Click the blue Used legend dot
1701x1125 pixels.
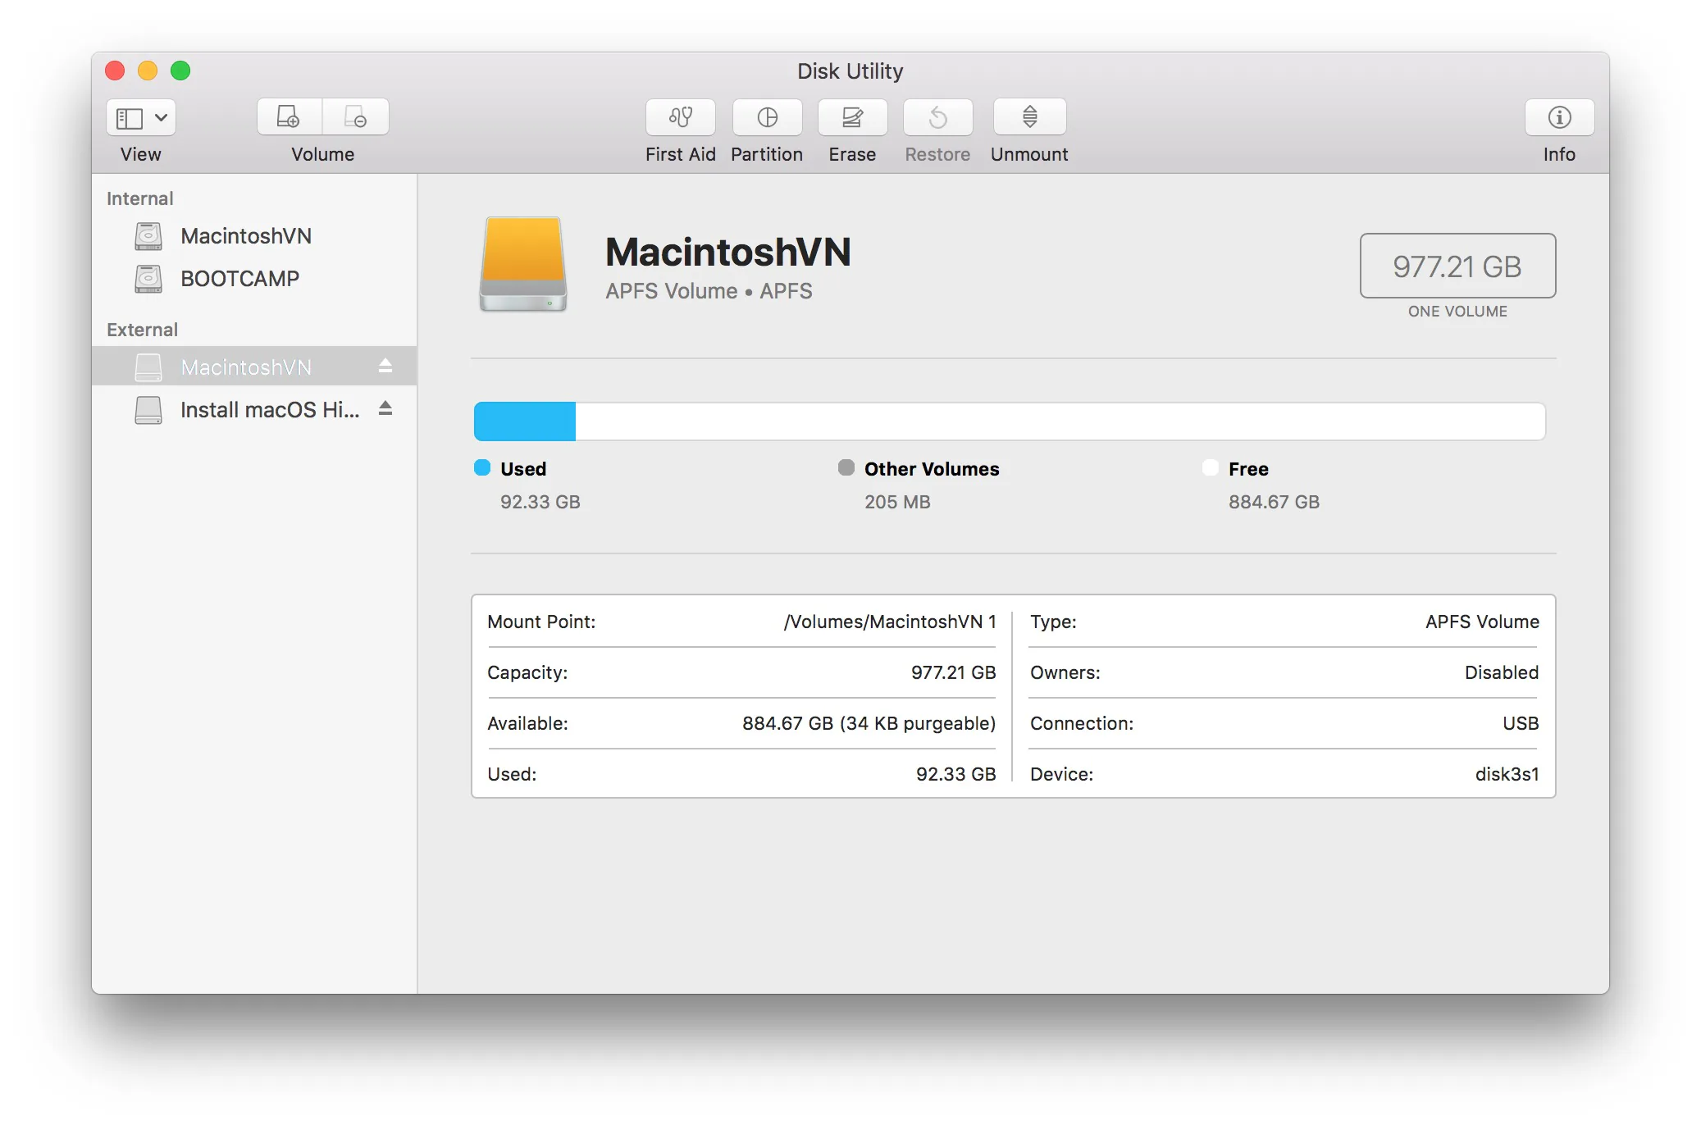482,467
